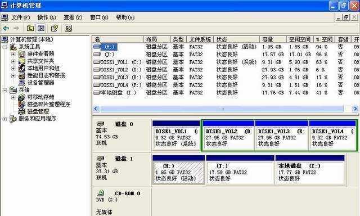360x216 pixels.
Task: Sort by the 文件系统 column header
Action: coord(200,39)
